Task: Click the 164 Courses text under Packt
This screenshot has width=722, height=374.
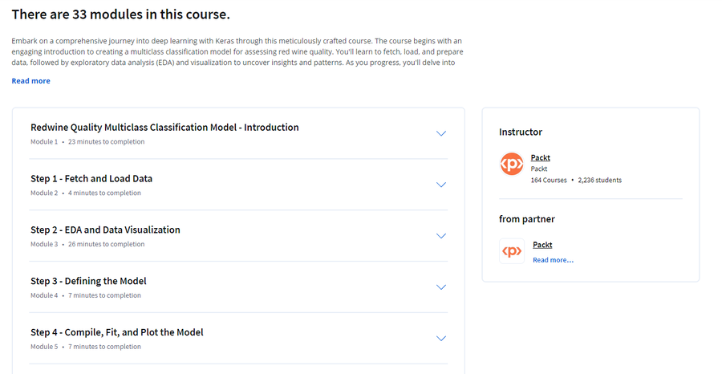Action: (x=549, y=180)
